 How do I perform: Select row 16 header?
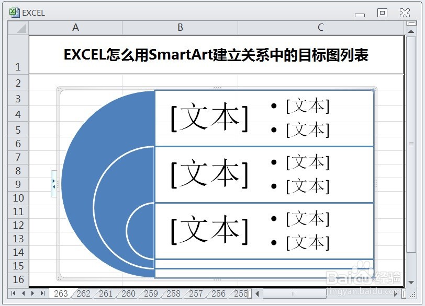(18, 279)
